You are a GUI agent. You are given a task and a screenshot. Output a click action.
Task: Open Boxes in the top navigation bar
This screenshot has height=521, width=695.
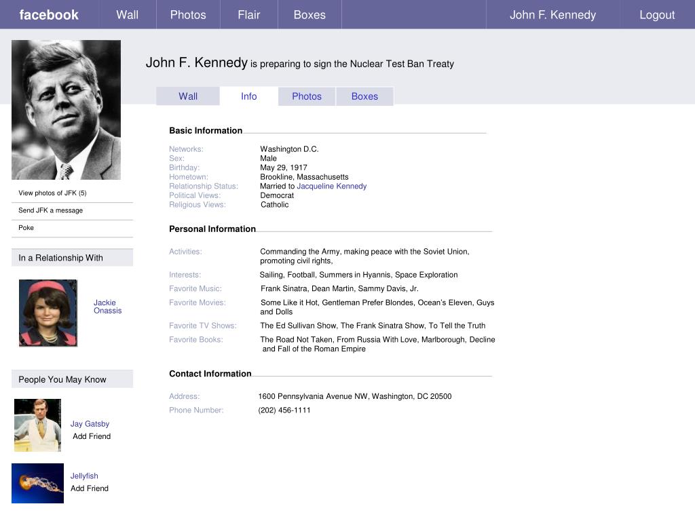point(309,15)
